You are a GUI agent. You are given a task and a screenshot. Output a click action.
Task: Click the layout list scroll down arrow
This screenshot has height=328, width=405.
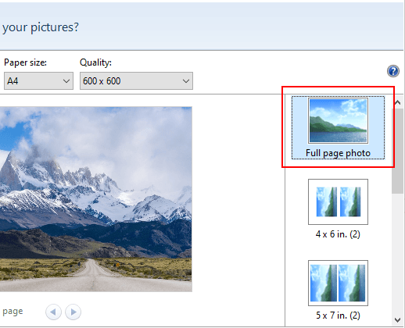(397, 319)
